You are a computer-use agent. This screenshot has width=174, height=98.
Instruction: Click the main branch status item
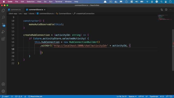(5, 96)
